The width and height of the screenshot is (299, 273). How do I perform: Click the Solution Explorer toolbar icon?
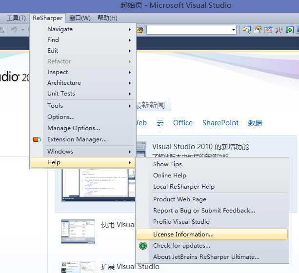246,30
